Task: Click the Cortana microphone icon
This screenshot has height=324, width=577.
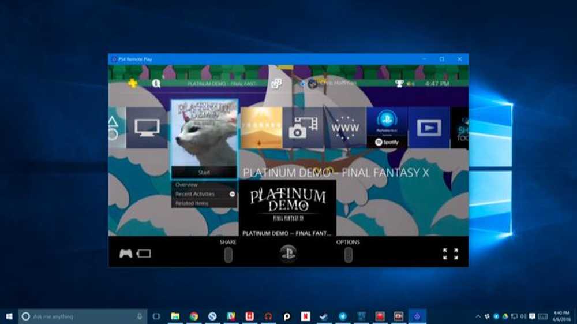Action: [x=140, y=316]
